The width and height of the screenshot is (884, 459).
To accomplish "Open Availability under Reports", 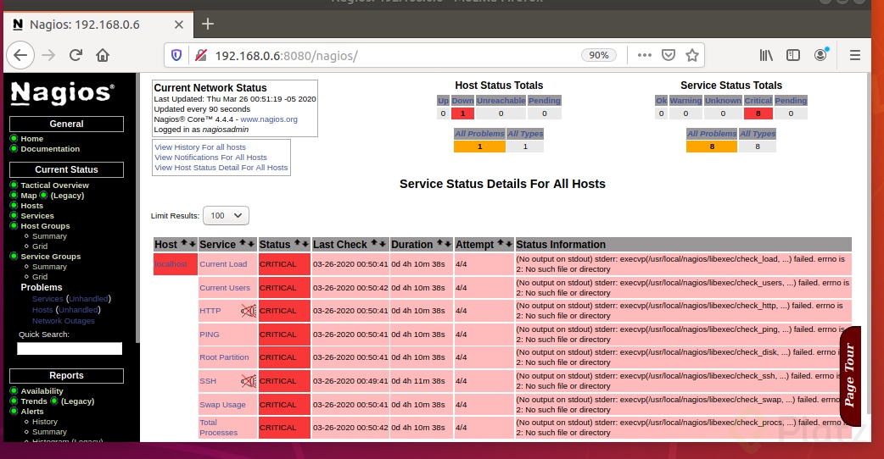I will click(x=42, y=391).
